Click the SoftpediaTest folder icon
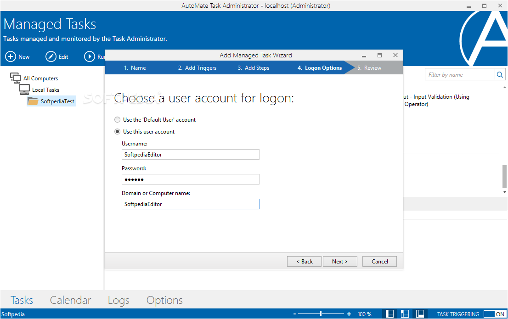 point(33,101)
